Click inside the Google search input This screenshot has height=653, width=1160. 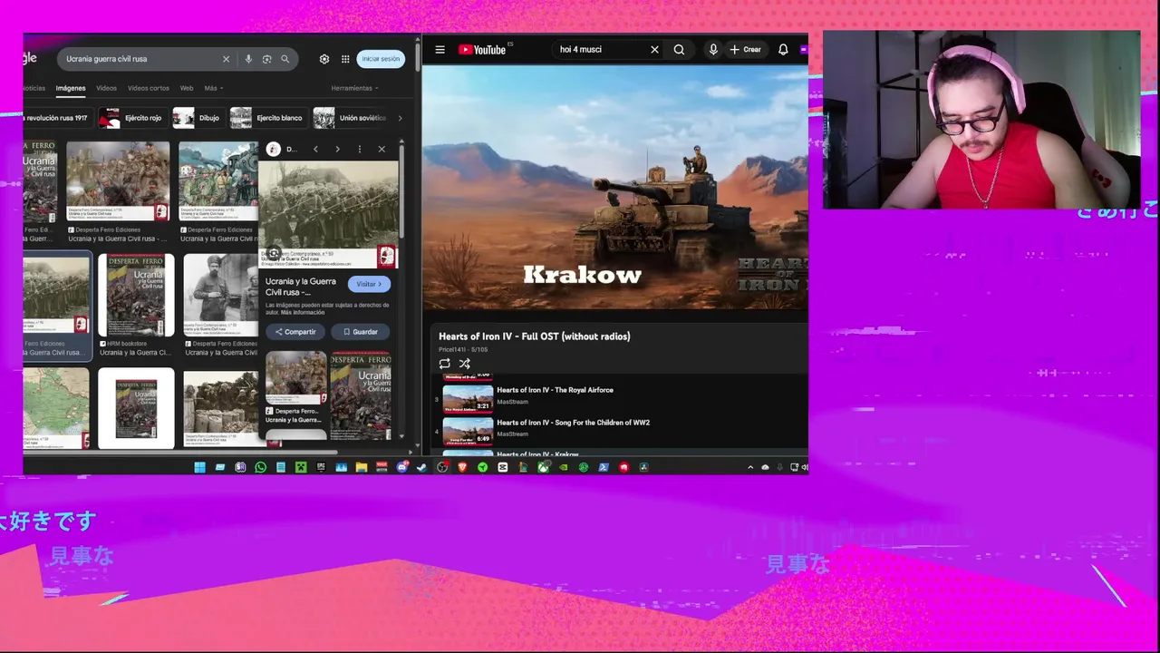pyautogui.click(x=140, y=59)
